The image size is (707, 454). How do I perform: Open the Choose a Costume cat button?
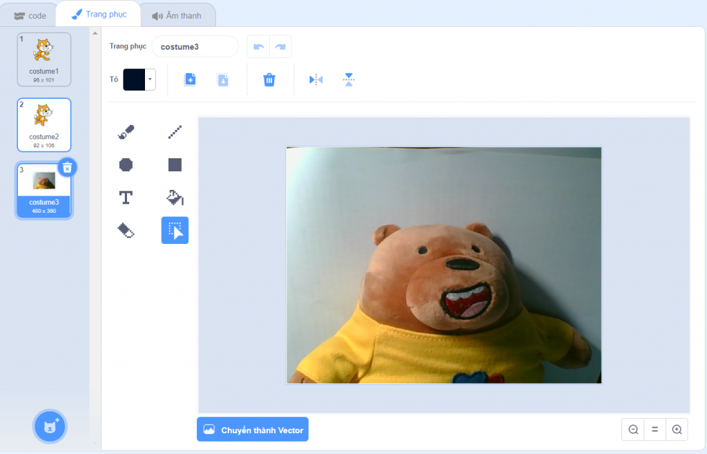coord(50,426)
